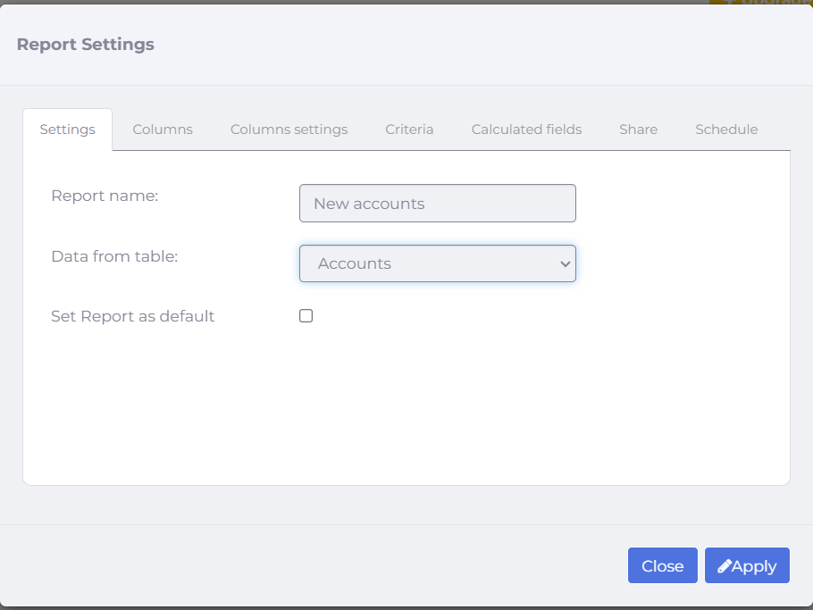
Task: Click the Report name label
Action: pyautogui.click(x=105, y=196)
